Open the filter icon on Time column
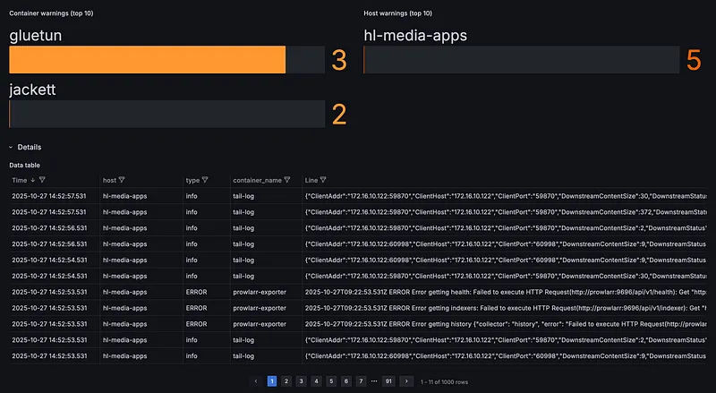The width and height of the screenshot is (716, 393). (42, 180)
